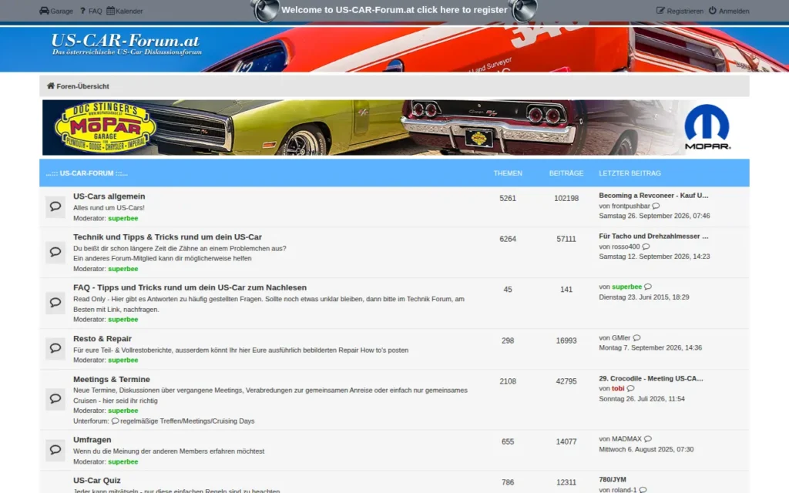789x493 pixels.
Task: Open FAQ Tipps und Tricks zum Nachlesen
Action: point(190,288)
